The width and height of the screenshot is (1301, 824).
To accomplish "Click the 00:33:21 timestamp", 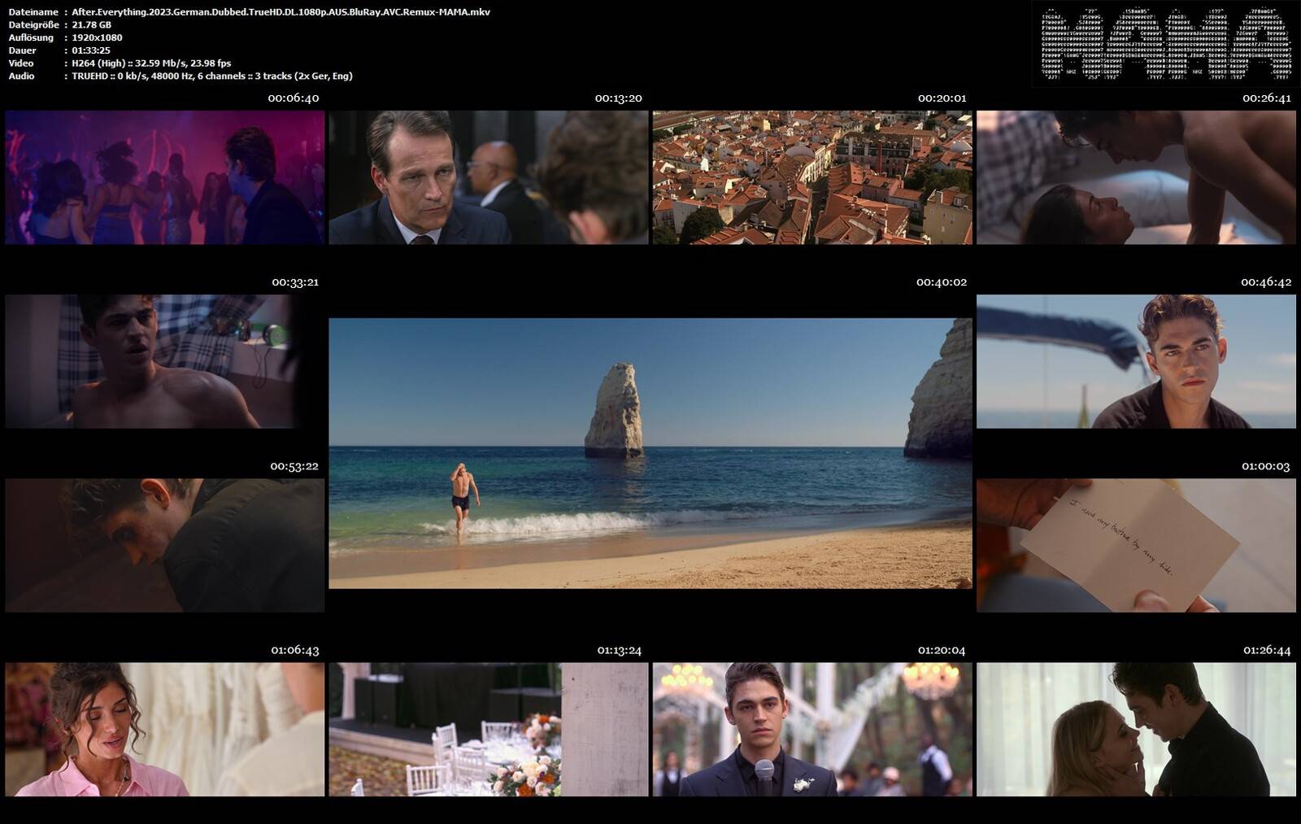I will click(295, 282).
